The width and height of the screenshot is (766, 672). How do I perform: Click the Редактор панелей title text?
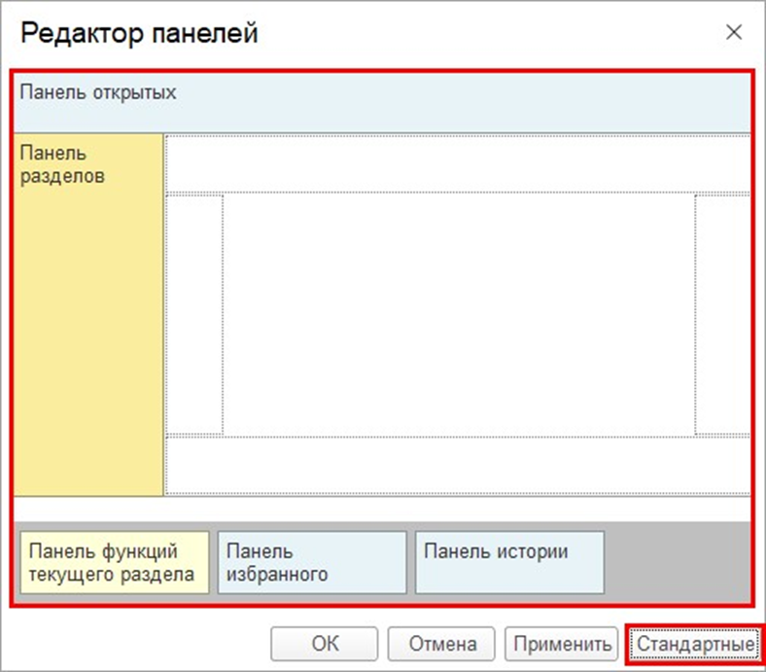point(139,33)
